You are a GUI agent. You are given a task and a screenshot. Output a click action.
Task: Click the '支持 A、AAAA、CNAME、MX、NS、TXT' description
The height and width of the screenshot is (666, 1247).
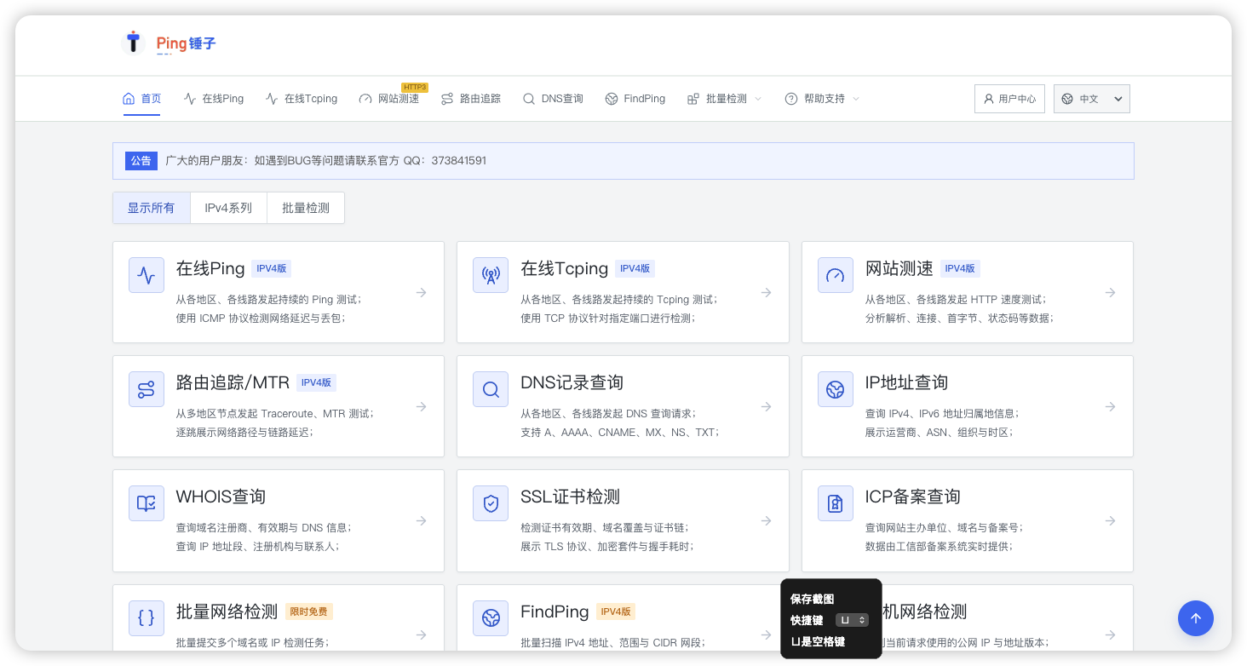621,432
